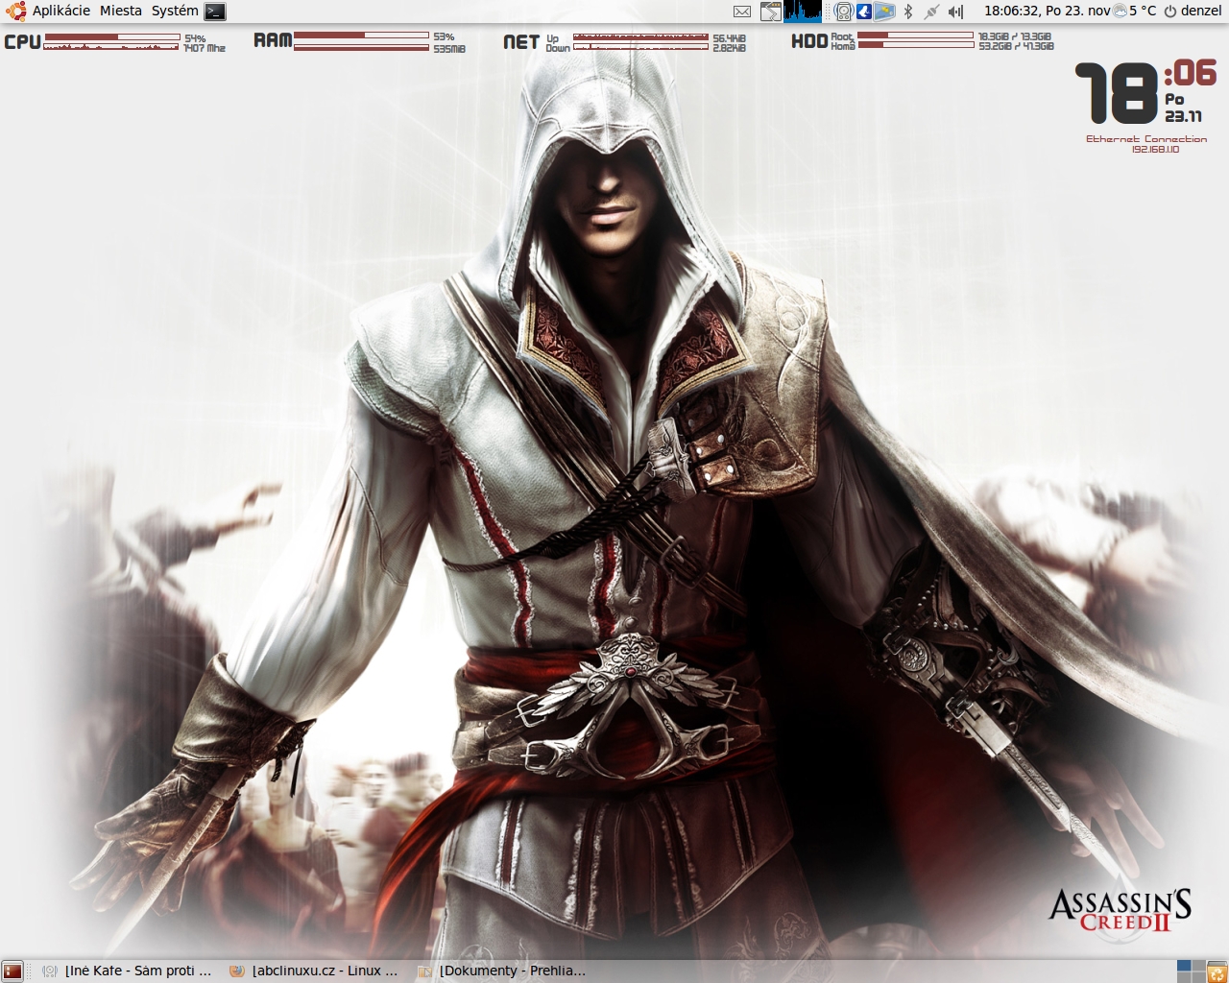1229x983 pixels.
Task: Open the network connection indicator
Action: coord(931,12)
